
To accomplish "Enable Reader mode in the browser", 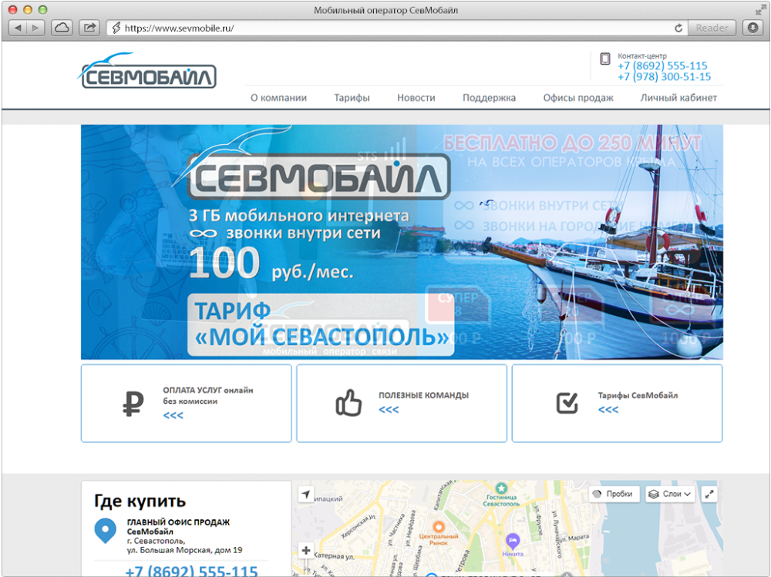I will (711, 27).
